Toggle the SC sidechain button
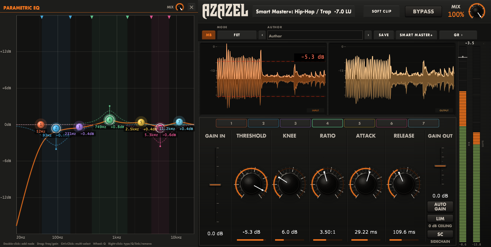 [440, 234]
